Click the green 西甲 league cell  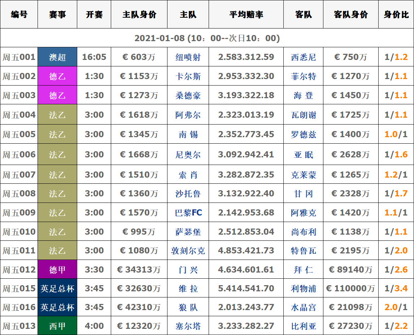[57, 326]
